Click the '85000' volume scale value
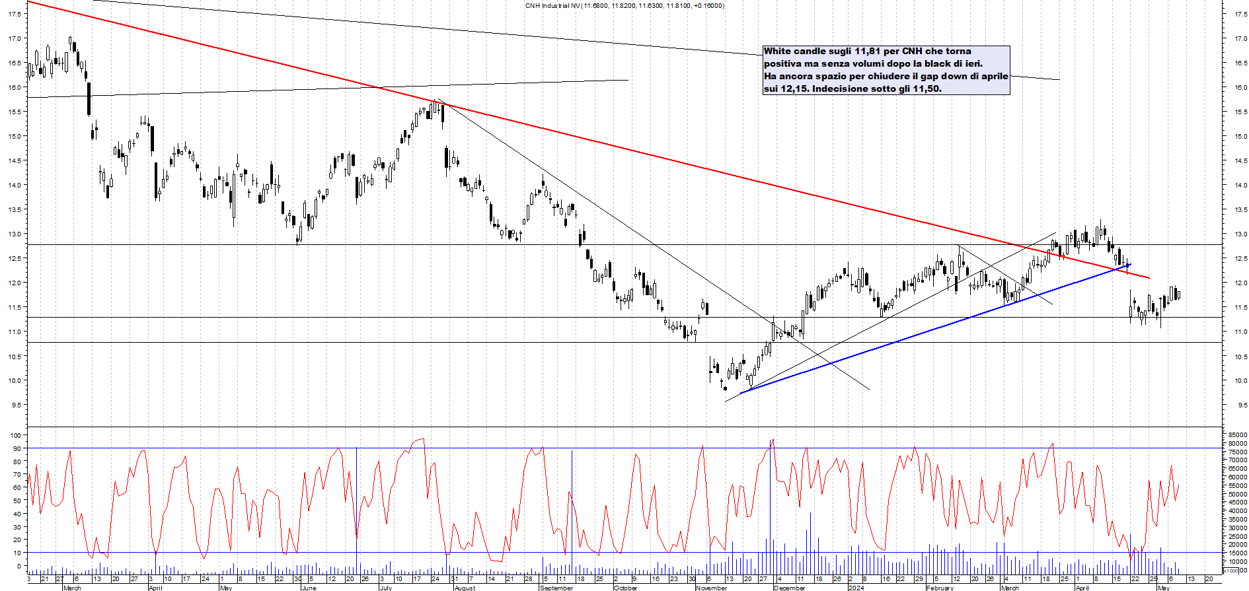The width and height of the screenshot is (1249, 591). tap(1238, 435)
